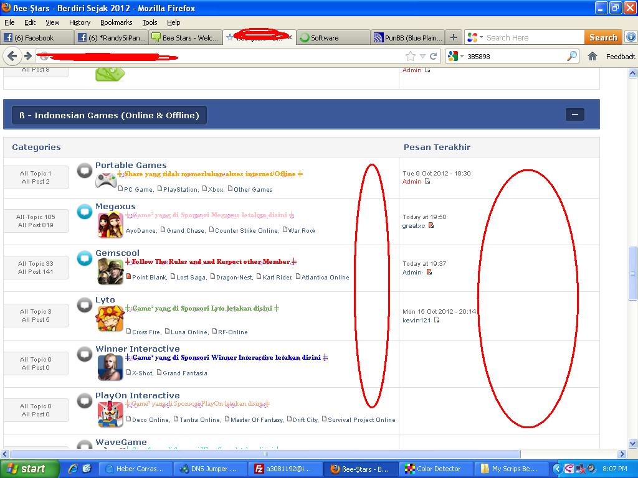Open the search engine dropdown in search bar

tap(462, 57)
